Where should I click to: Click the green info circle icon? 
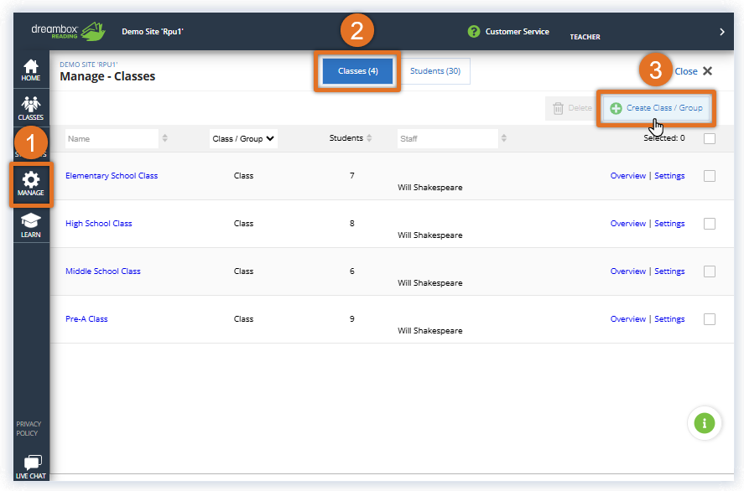(x=705, y=424)
